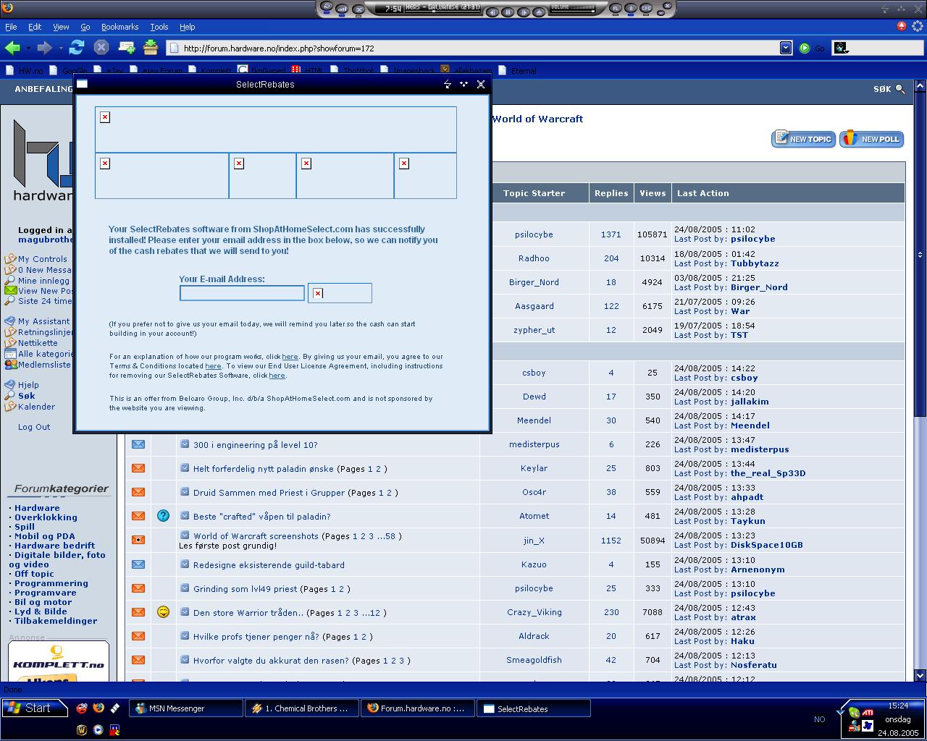Click the SelectRebates popup pin icon
Screen dimensions: 927x741
[448, 84]
